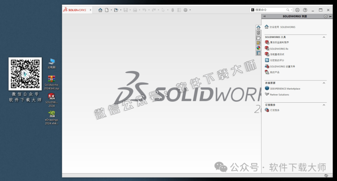Click the Rebuild traffic-light icon
This screenshot has height=181, width=337.
coord(172,10)
